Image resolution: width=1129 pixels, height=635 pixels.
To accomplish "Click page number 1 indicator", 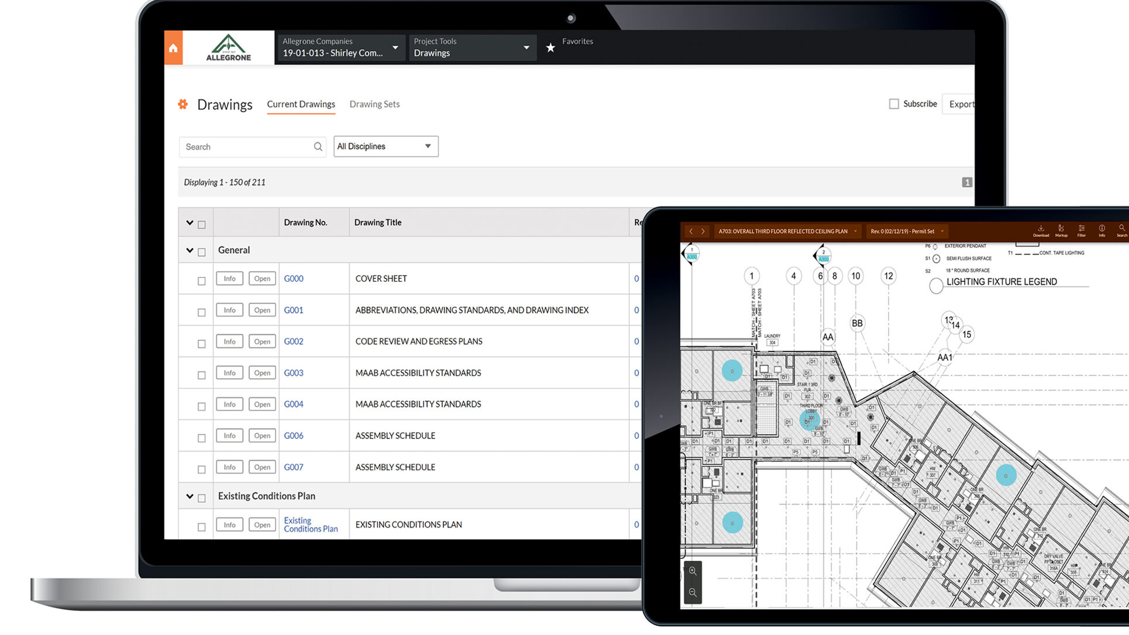I will click(x=967, y=182).
